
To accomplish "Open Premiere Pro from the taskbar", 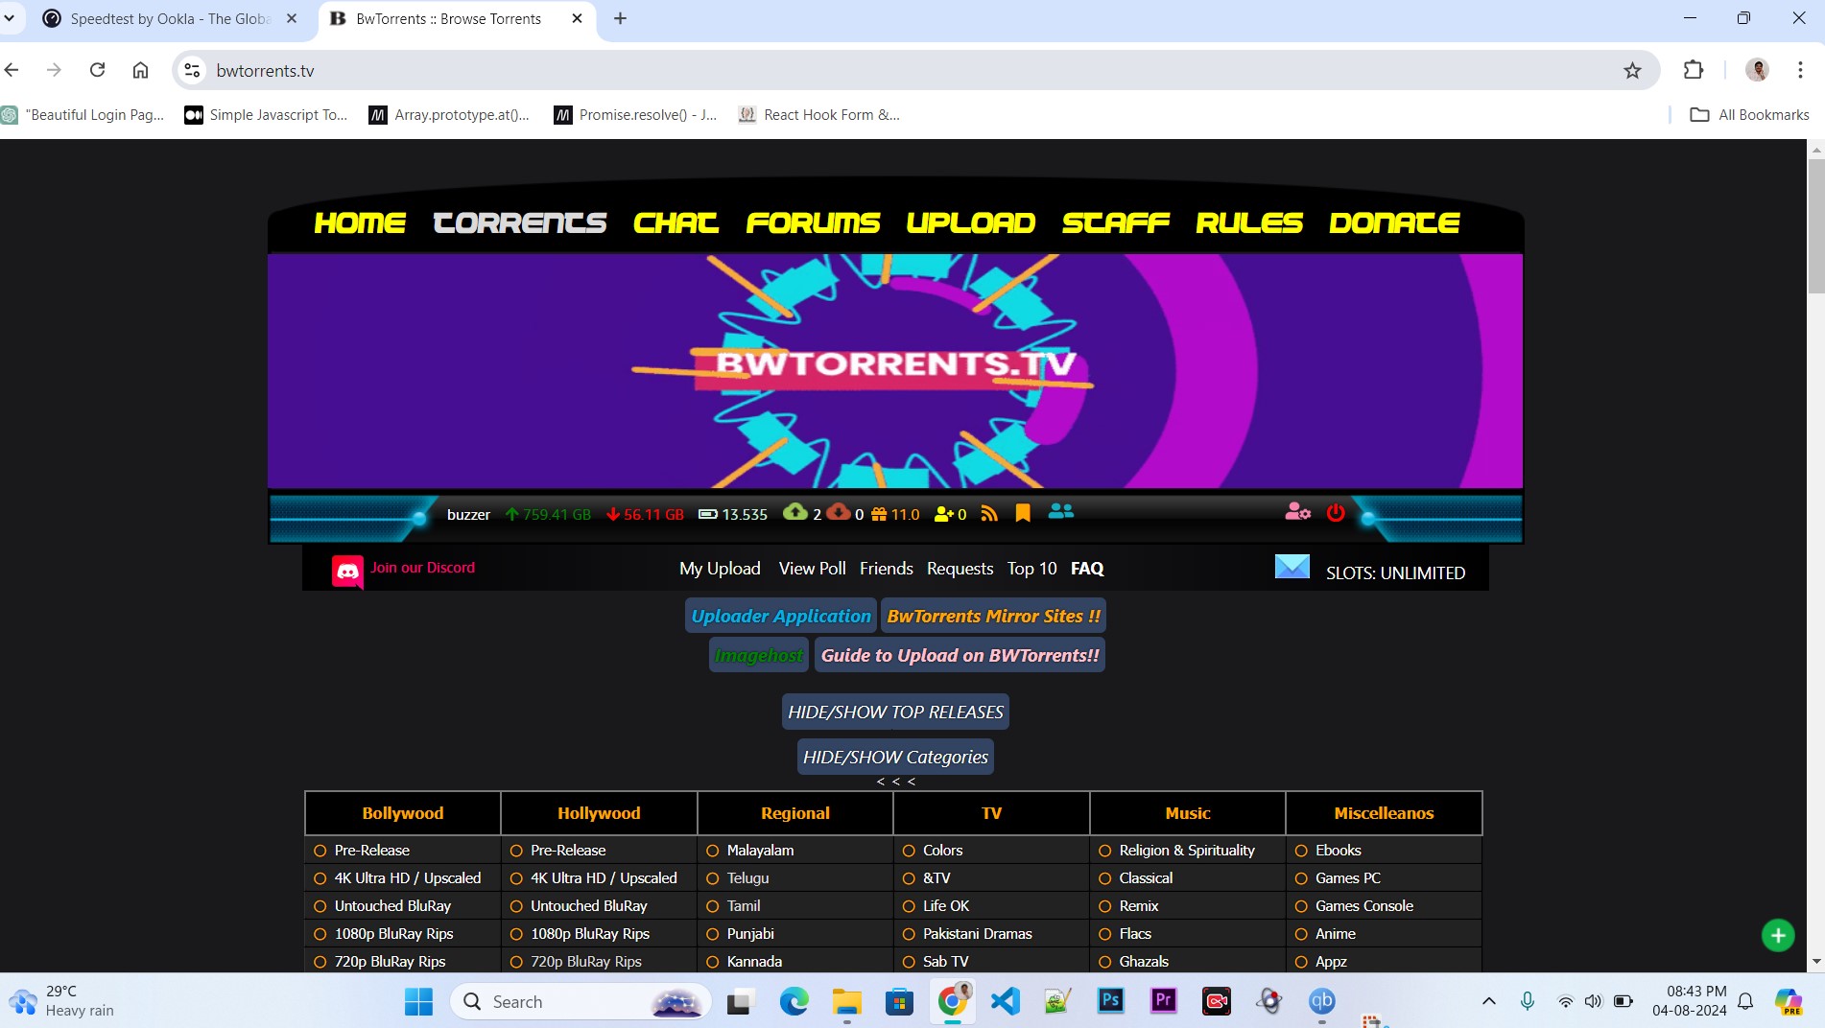I will point(1163,1001).
